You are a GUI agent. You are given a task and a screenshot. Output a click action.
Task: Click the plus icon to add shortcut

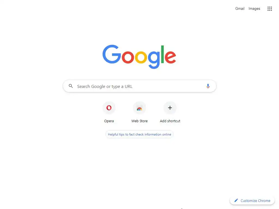click(170, 108)
